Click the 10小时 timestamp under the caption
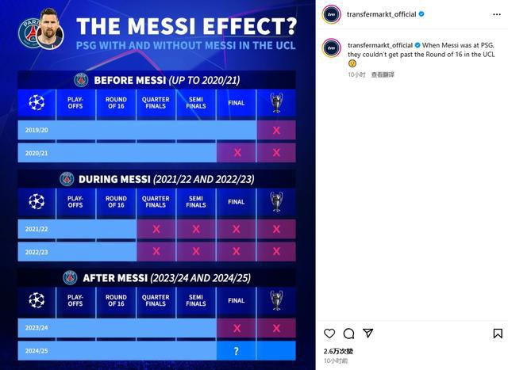This screenshot has width=508, height=370. [x=356, y=74]
